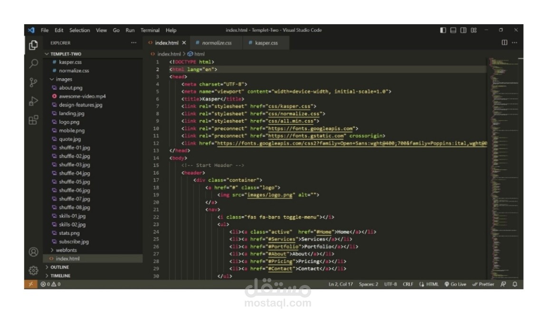Toggle the bottom panel visibility
Screen dimensions: 556x315
coord(453,30)
